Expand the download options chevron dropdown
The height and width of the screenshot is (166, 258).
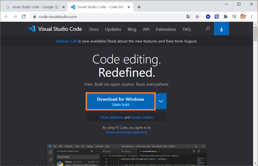[x=161, y=101]
